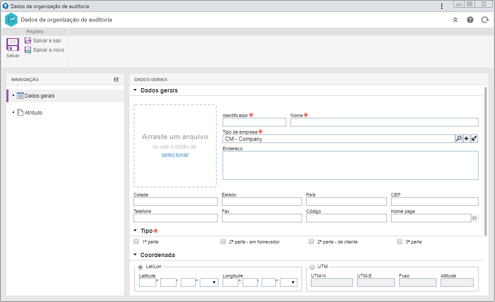
Task: Click the Fax input field
Action: pos(262,218)
